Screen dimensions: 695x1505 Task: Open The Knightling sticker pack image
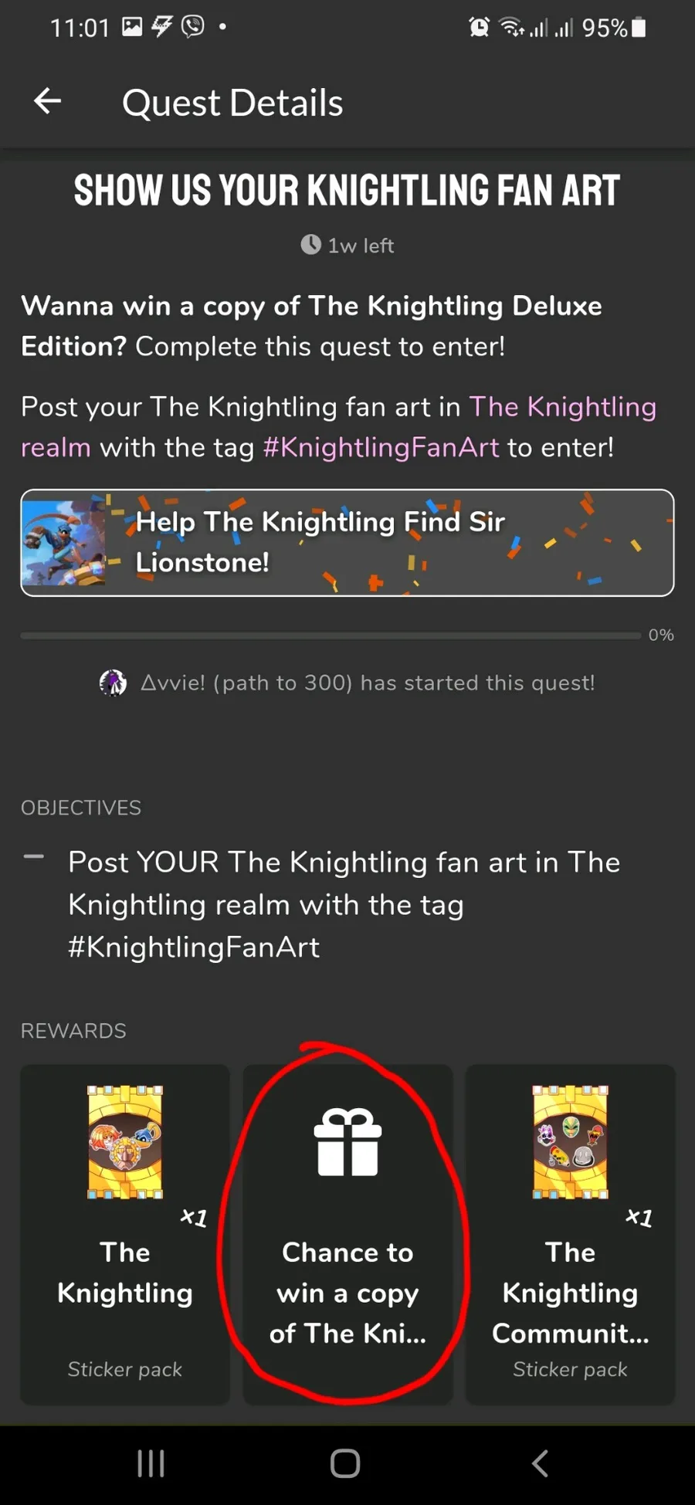(x=125, y=1142)
